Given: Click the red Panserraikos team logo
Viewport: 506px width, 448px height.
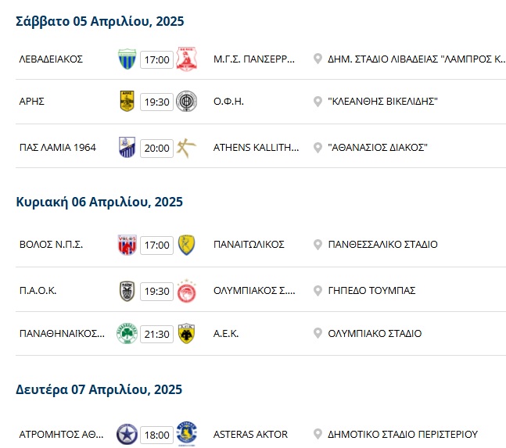Looking at the screenshot, I should [186, 59].
